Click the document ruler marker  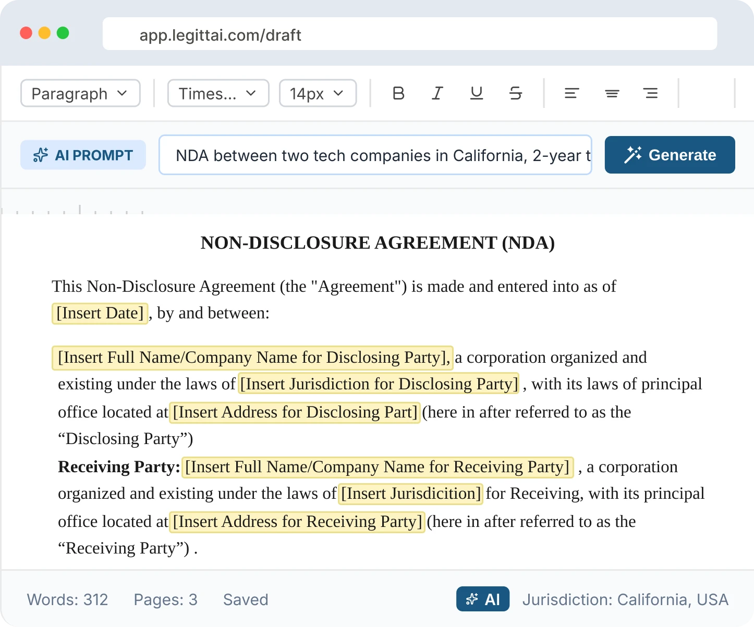pos(80,210)
